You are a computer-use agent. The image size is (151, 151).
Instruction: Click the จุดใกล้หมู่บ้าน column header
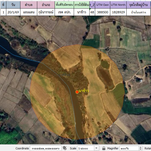tap(138, 5)
